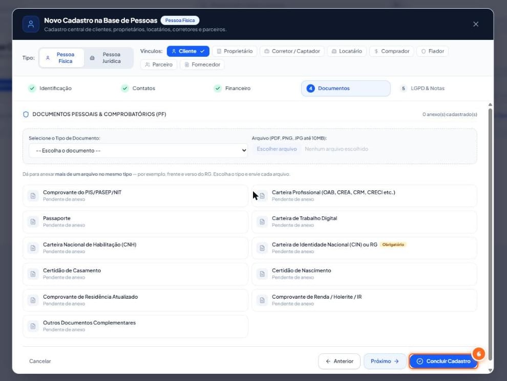Click the document icon for Outros Documentos Complementares
The width and height of the screenshot is (507, 381).
(x=33, y=326)
